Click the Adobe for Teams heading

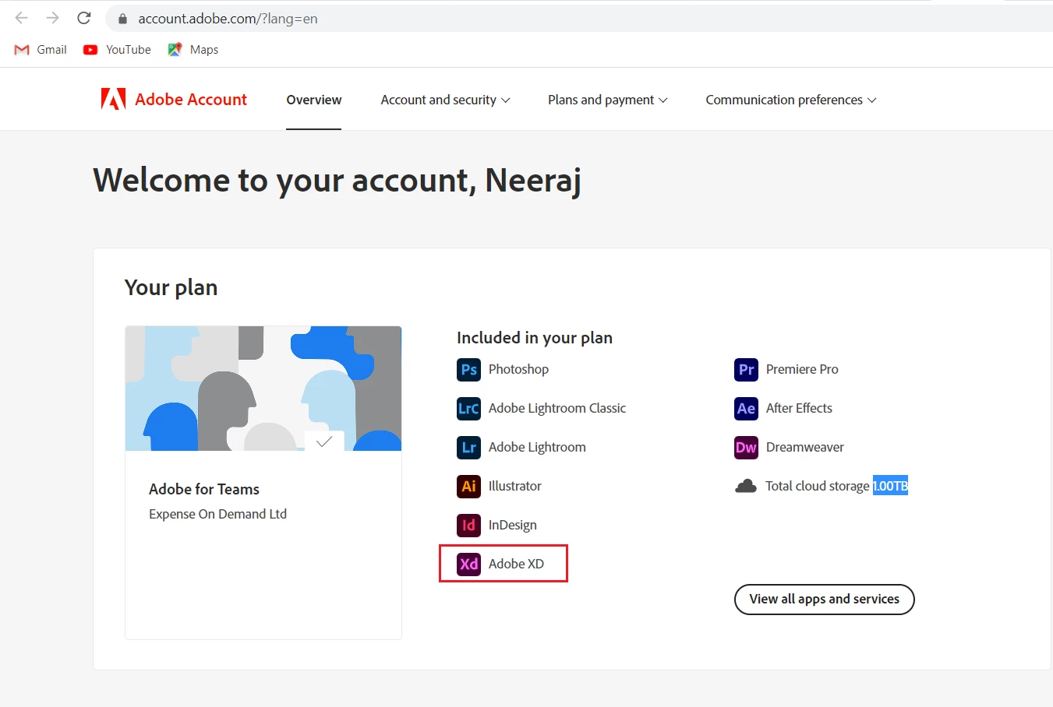pyautogui.click(x=204, y=489)
